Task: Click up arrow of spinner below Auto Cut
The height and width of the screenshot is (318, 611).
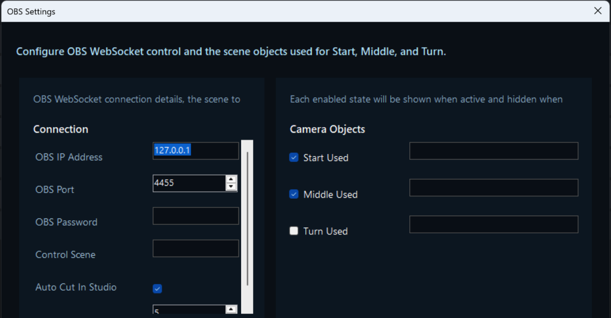Action: [232, 309]
